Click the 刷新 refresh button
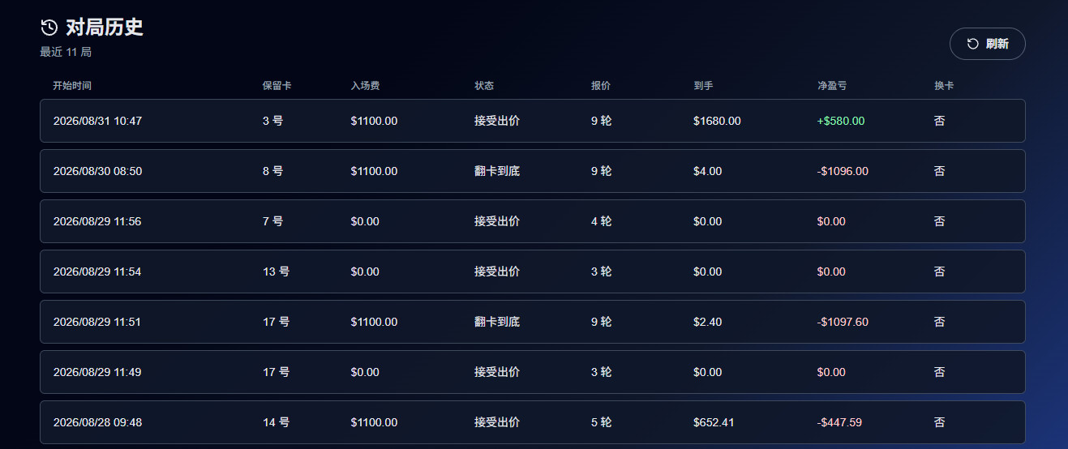 click(987, 44)
